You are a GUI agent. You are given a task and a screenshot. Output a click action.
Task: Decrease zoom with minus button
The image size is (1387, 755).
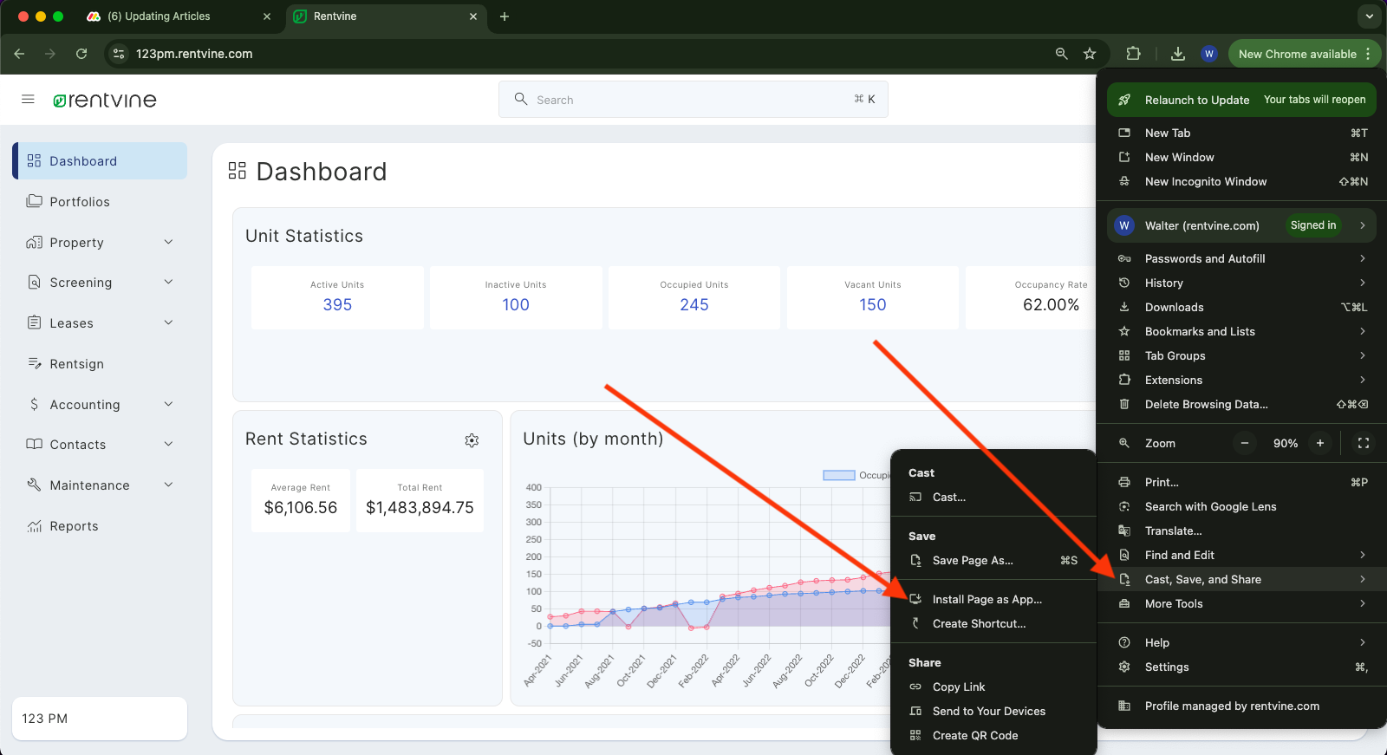tap(1245, 443)
